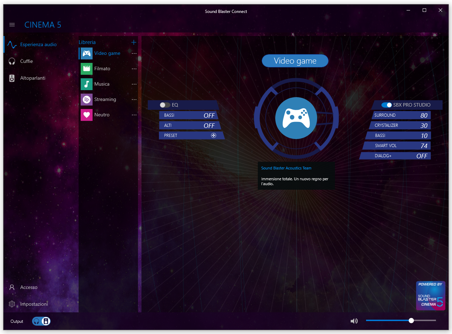
Task: Select the Musica profile label
Action: pyautogui.click(x=102, y=84)
